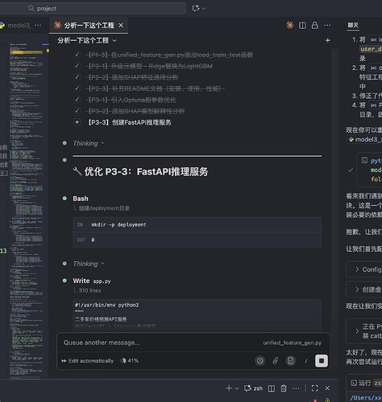
Task: Click the history clock icon in input bar
Action: click(260, 361)
